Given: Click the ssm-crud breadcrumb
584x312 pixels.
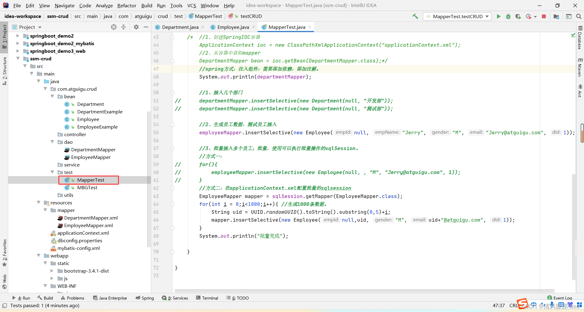Looking at the screenshot, I should [x=57, y=16].
